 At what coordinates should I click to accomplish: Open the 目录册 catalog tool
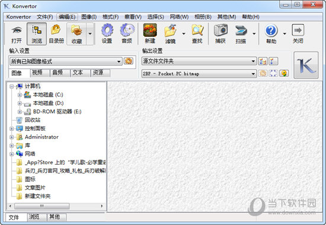tap(56, 34)
